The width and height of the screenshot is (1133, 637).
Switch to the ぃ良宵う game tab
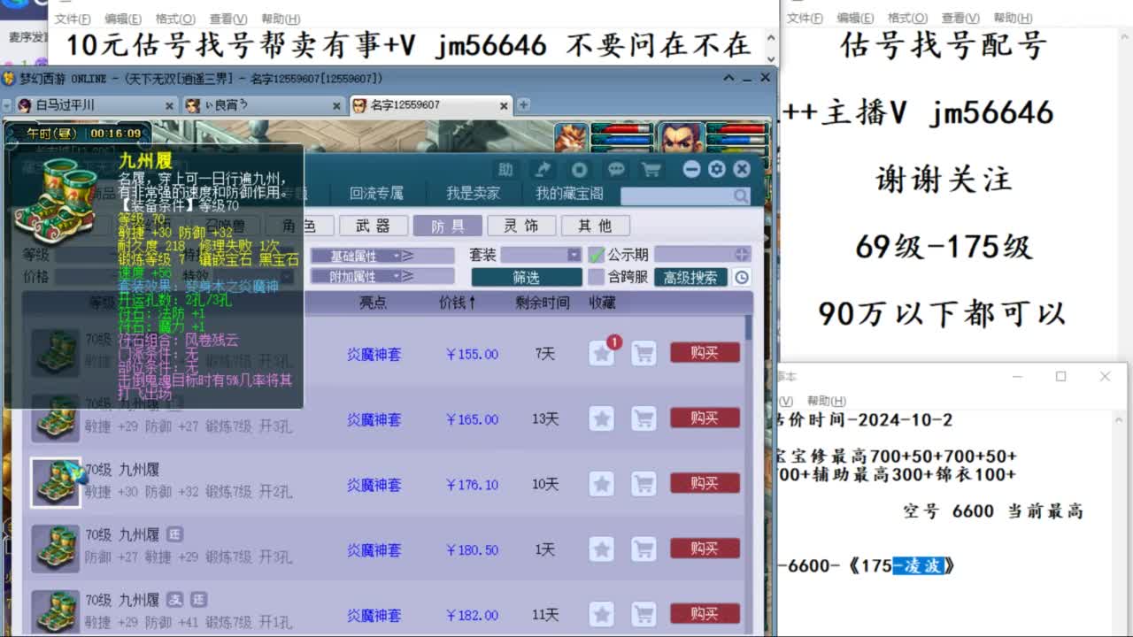click(x=265, y=105)
